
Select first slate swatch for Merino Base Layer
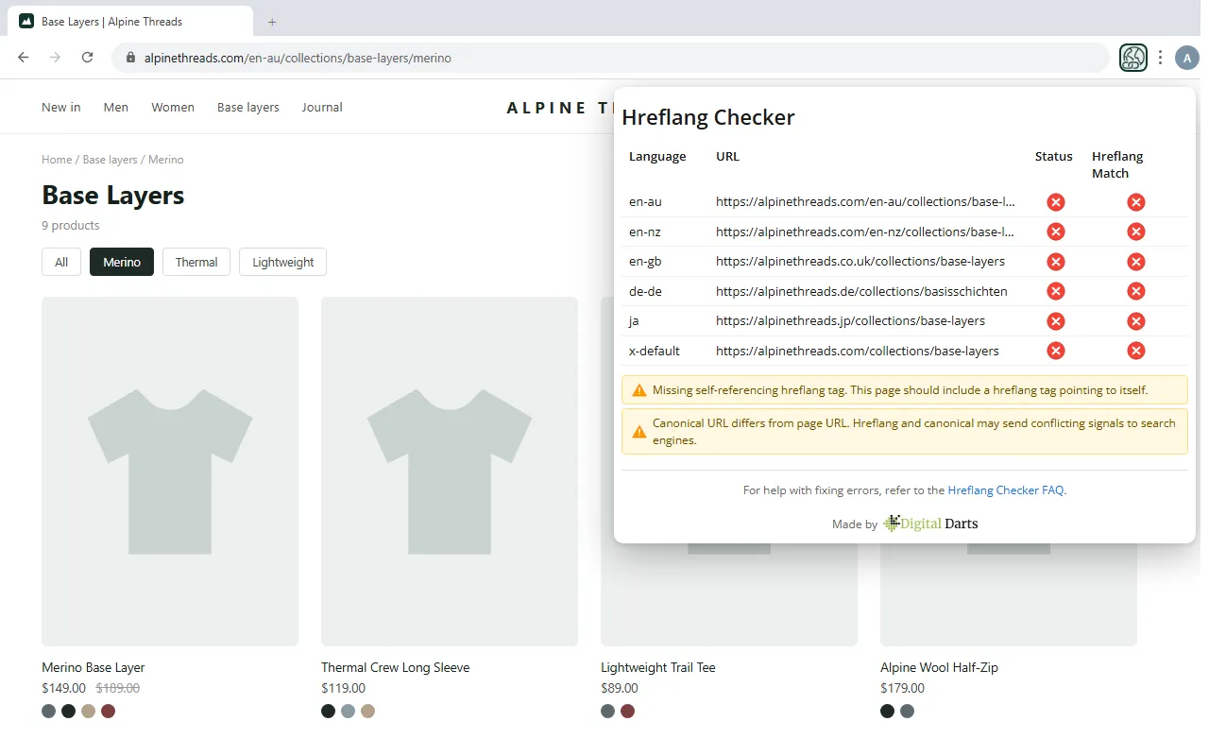(x=49, y=711)
